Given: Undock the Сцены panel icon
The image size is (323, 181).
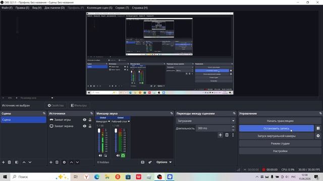Looking at the screenshot, I should 44,113.
